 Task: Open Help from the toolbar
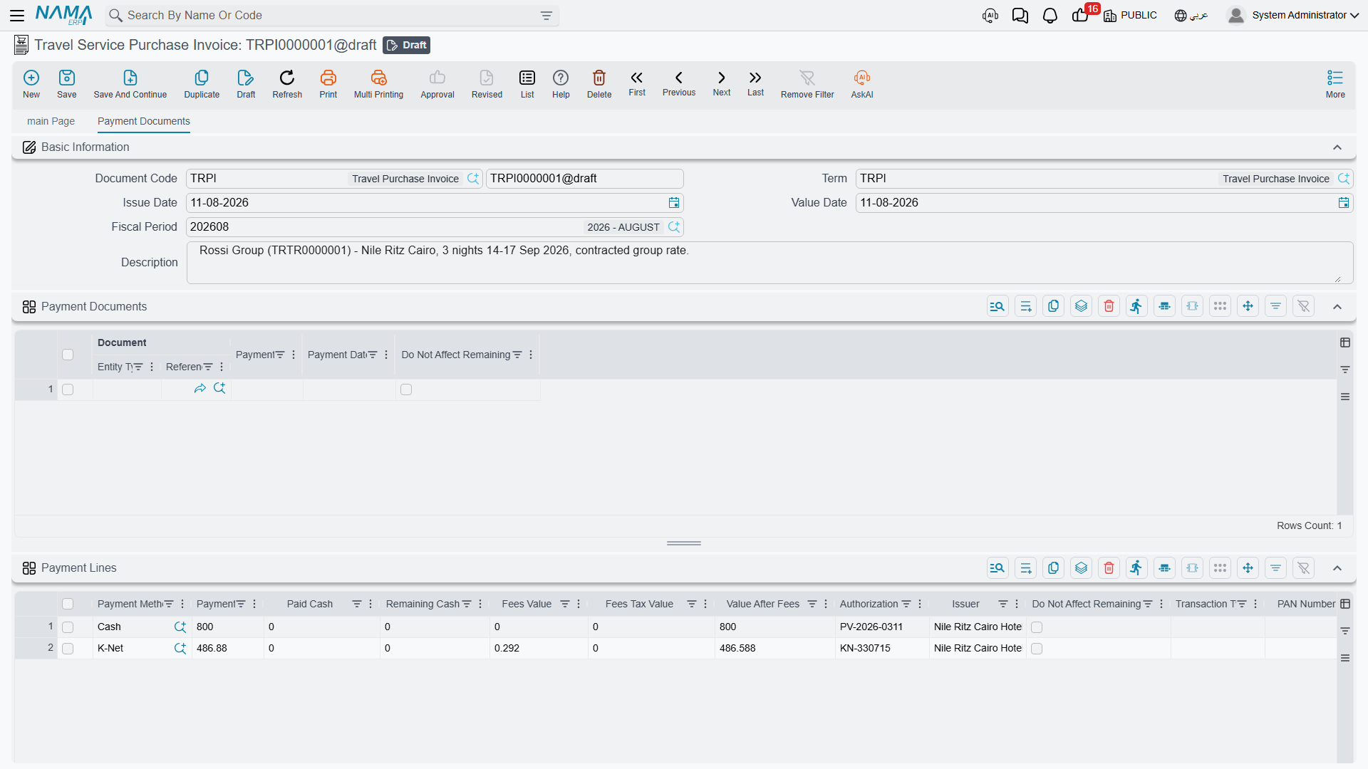coord(561,84)
